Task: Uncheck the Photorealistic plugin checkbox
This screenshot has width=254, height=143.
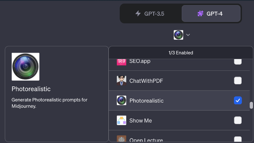Action: (238, 100)
